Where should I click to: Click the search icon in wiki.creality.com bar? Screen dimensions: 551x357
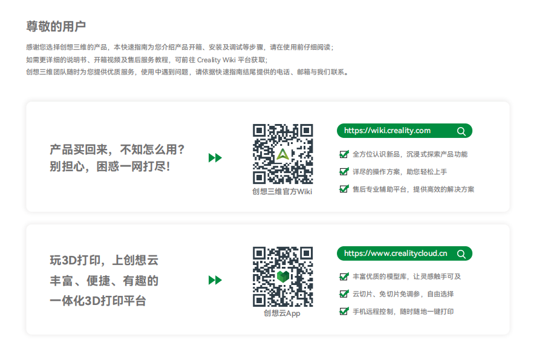tap(461, 131)
